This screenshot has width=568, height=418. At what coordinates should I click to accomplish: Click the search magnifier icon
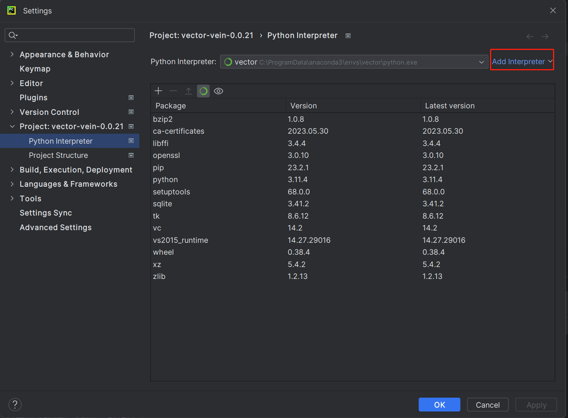point(13,35)
